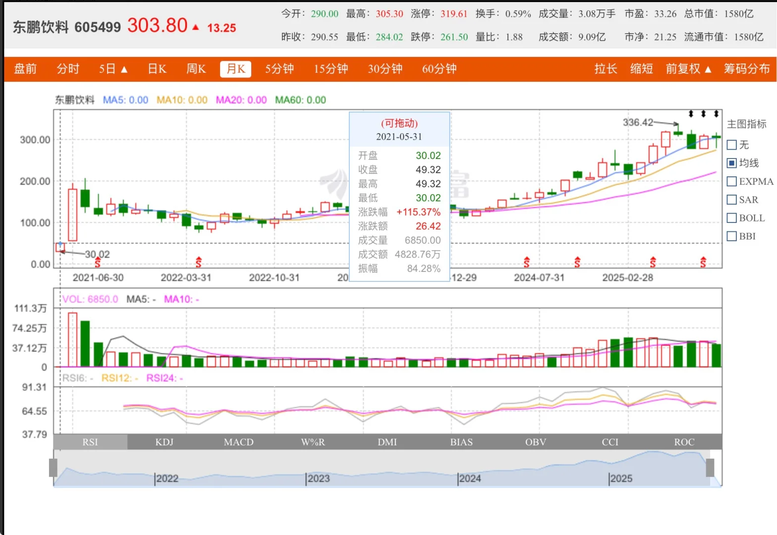This screenshot has height=535, width=777.
Task: Select the BIAS indicator tab
Action: click(x=461, y=442)
